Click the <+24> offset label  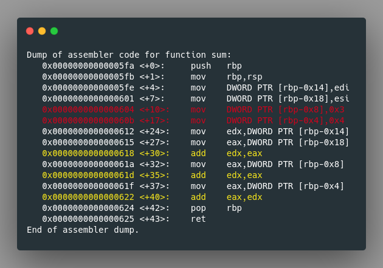[x=154, y=131]
